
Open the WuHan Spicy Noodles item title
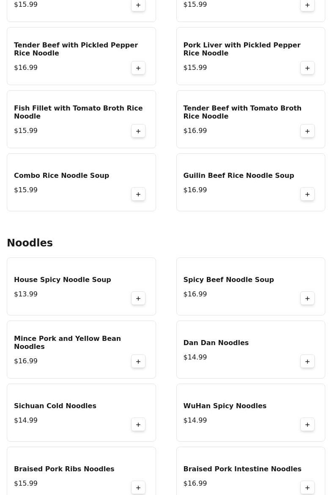(225, 406)
